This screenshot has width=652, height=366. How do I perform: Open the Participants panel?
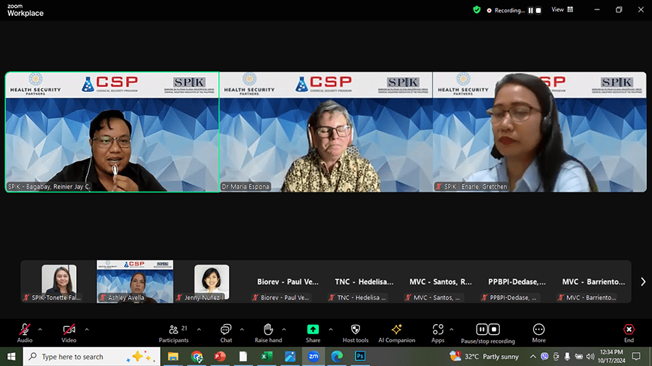(x=173, y=333)
